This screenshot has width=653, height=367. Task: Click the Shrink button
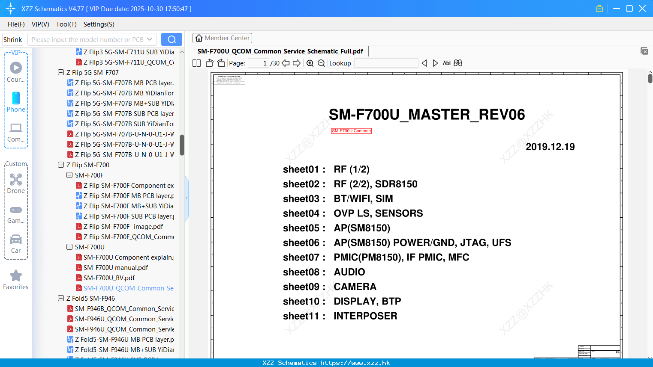(x=13, y=39)
